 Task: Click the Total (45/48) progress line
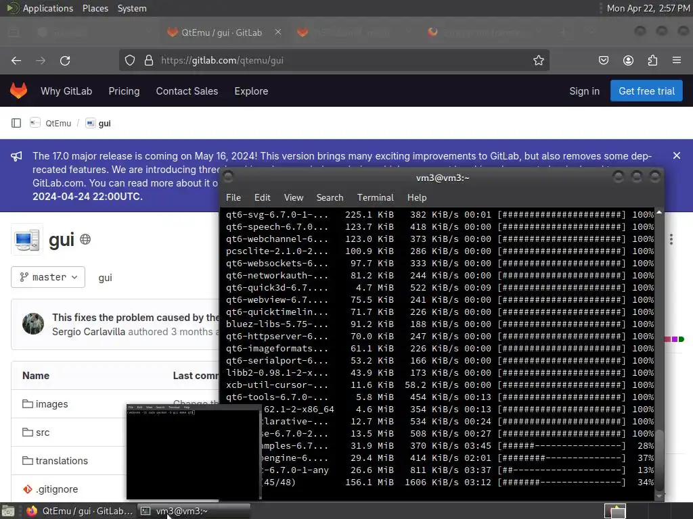[458, 482]
